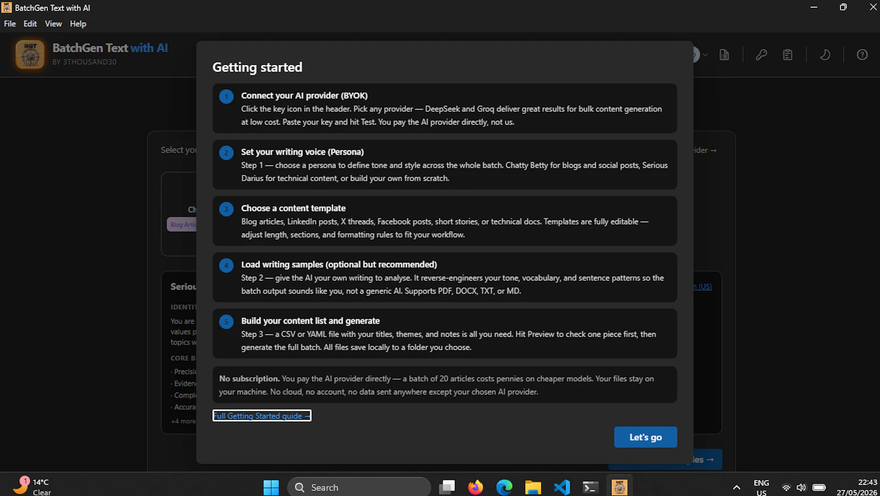Screen dimensions: 880x496
Task: Open Terminal from the taskbar
Action: point(590,487)
